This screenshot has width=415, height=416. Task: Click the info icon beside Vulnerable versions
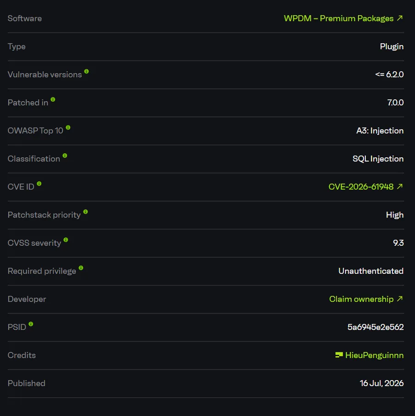tap(86, 71)
